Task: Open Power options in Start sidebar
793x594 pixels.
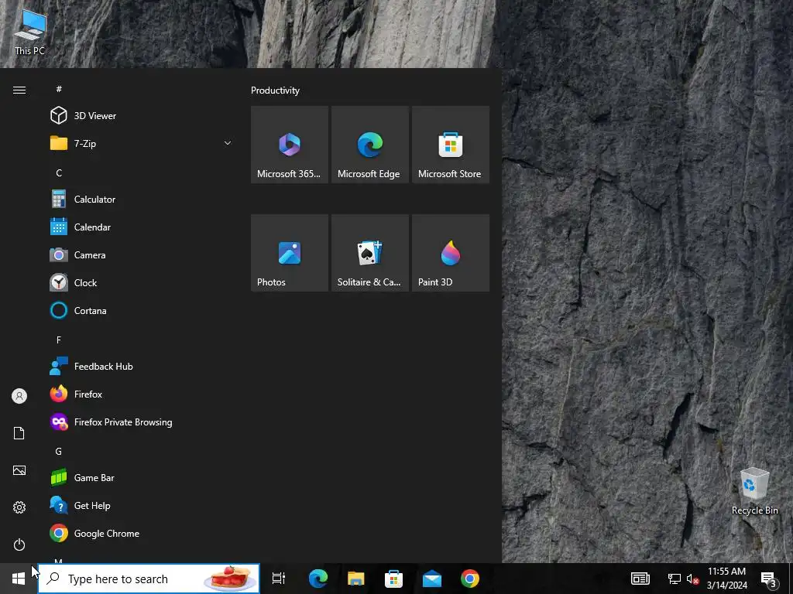Action: [19, 544]
